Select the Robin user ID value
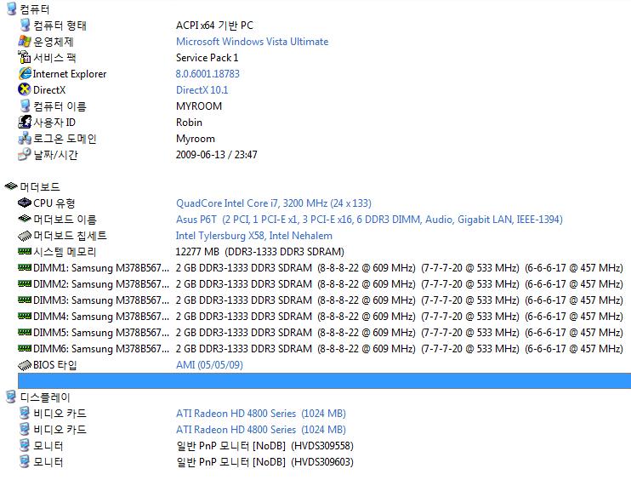631x480 pixels. coord(189,123)
